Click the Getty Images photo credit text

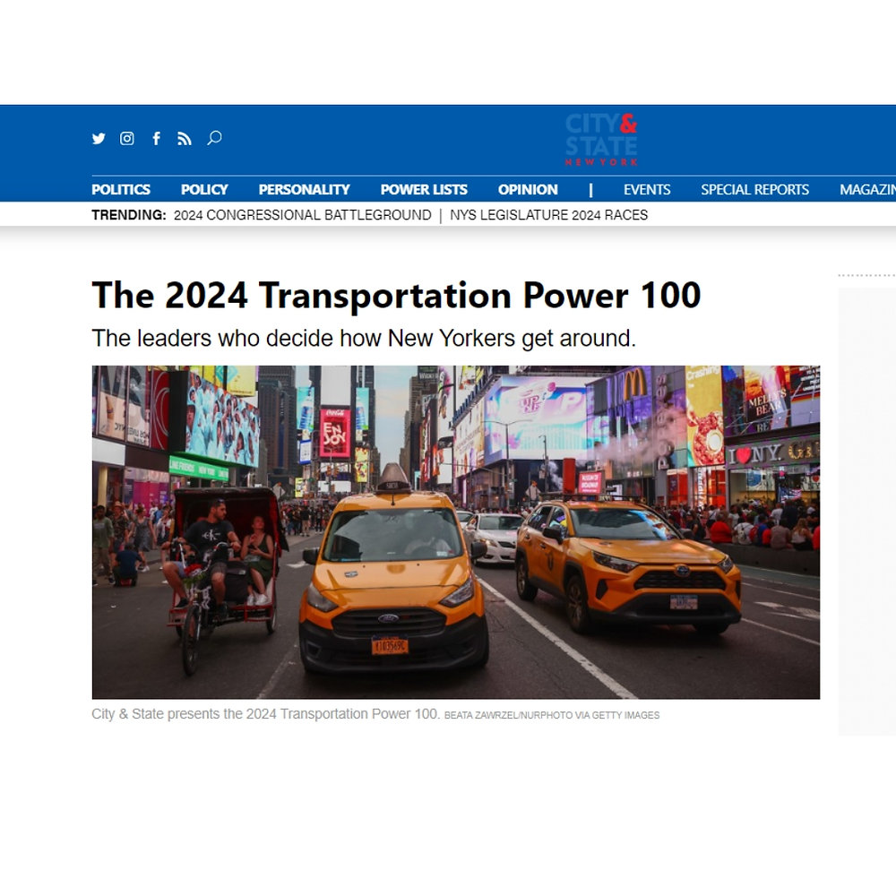[x=552, y=715]
